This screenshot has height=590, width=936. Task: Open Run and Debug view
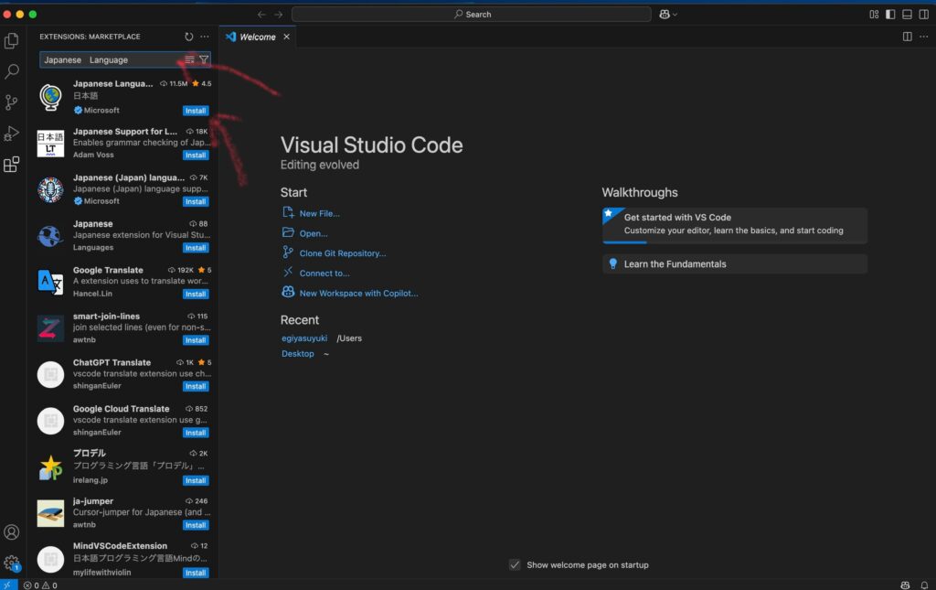(11, 134)
